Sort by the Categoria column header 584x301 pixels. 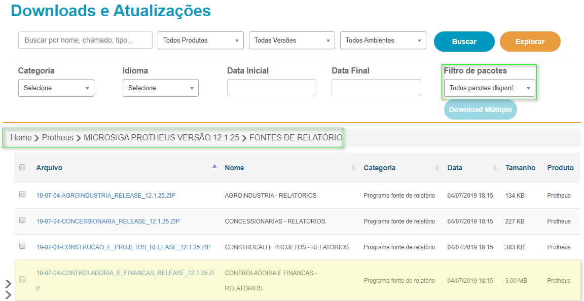tap(380, 168)
